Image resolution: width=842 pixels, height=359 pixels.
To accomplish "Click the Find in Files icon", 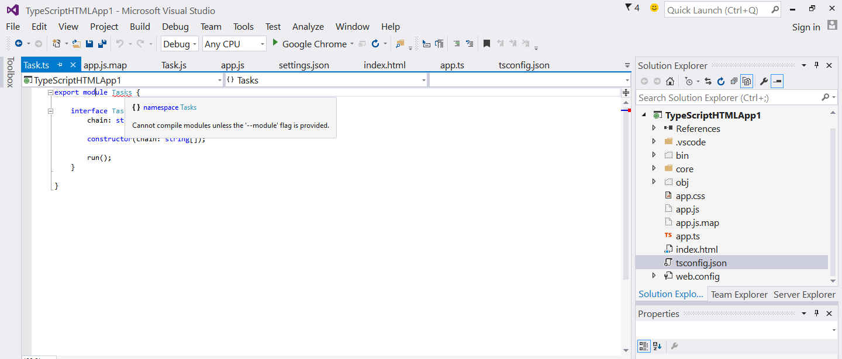I will click(400, 44).
